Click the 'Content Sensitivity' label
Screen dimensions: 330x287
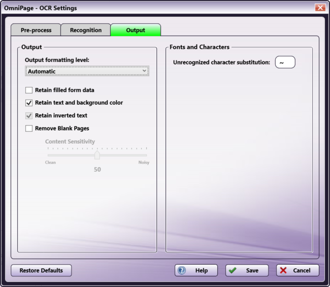tap(70, 142)
